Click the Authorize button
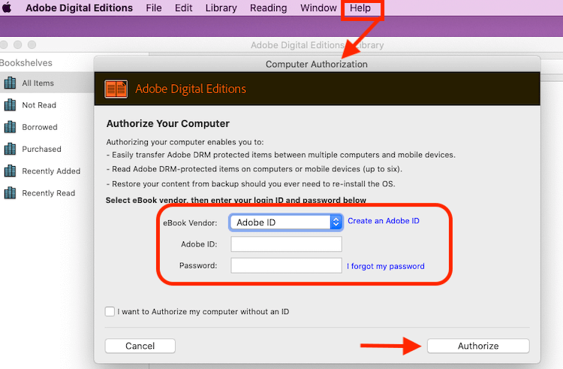563x369 pixels. coord(478,346)
